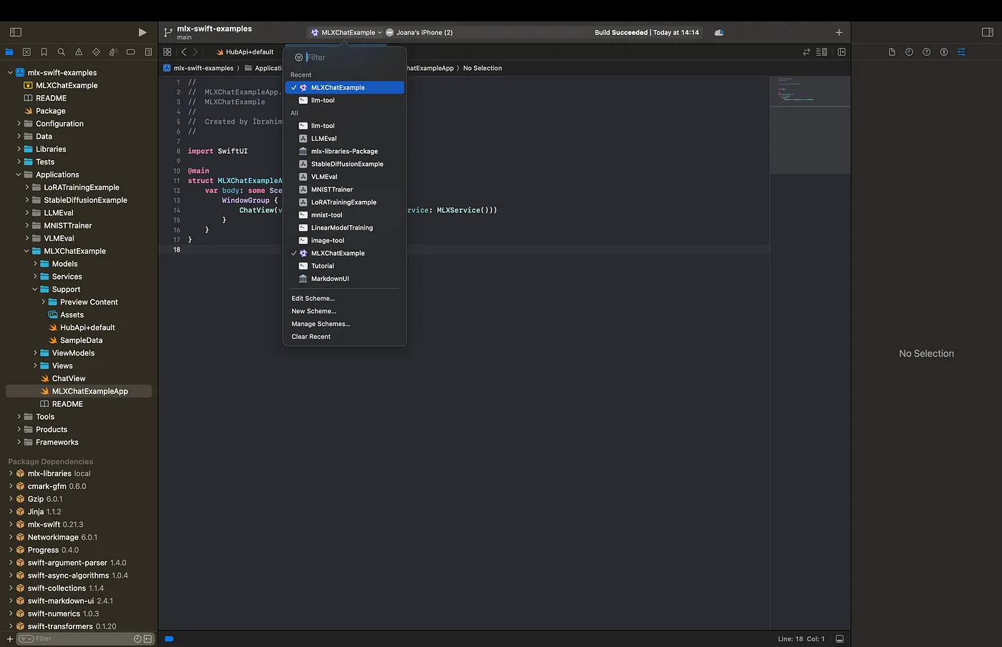This screenshot has width=1002, height=647.
Task: Show the Quick Help inspector
Action: coord(926,52)
